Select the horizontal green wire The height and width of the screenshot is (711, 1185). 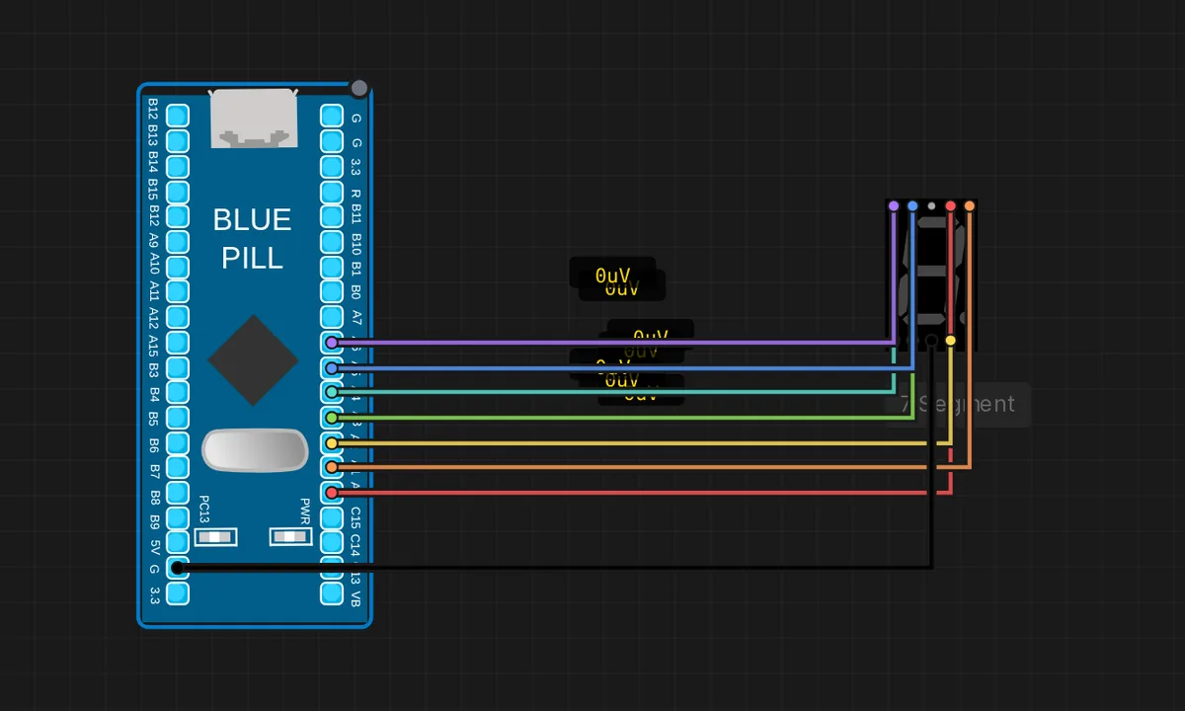[x=622, y=418]
